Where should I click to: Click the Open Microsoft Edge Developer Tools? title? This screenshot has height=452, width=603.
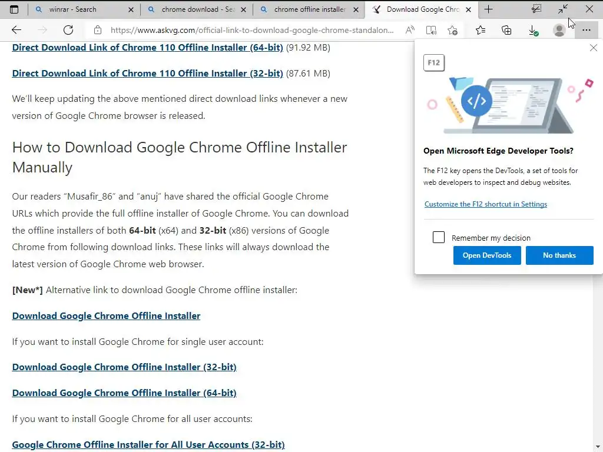[x=498, y=151]
